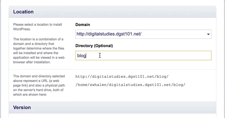Screen dimensions: 225x118
Task: Click 'Please select a location' description text
Action: [38, 27]
